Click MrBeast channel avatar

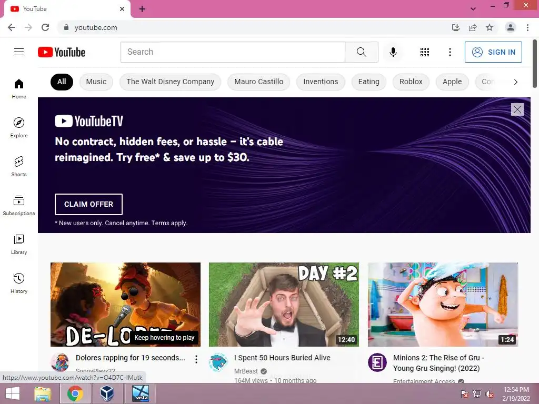tap(218, 362)
